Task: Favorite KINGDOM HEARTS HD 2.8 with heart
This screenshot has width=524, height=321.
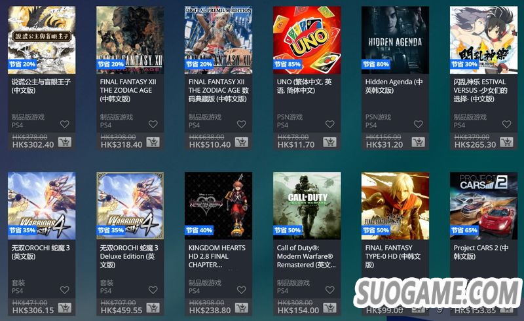Action: [241, 290]
